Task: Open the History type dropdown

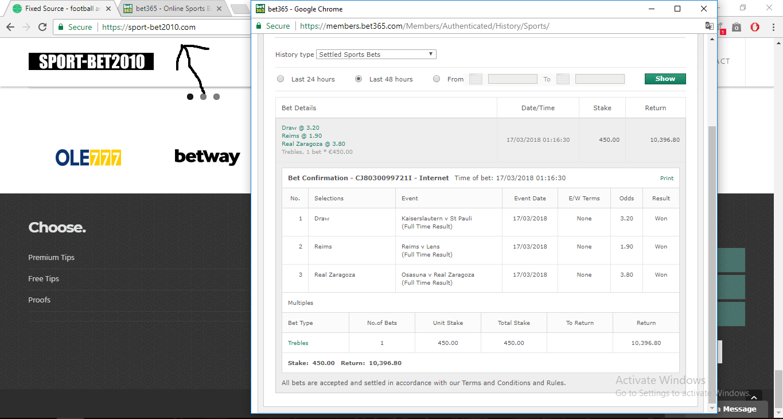Action: point(377,55)
